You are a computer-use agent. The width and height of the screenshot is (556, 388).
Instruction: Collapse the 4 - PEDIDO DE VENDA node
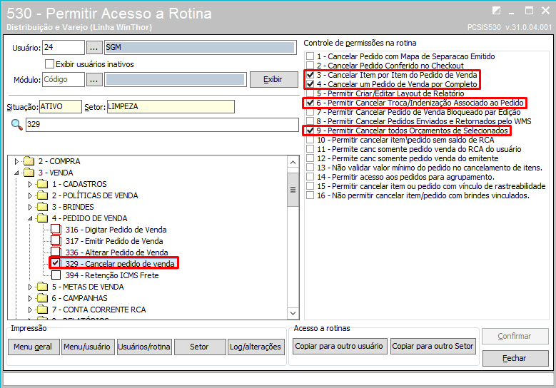[31, 218]
